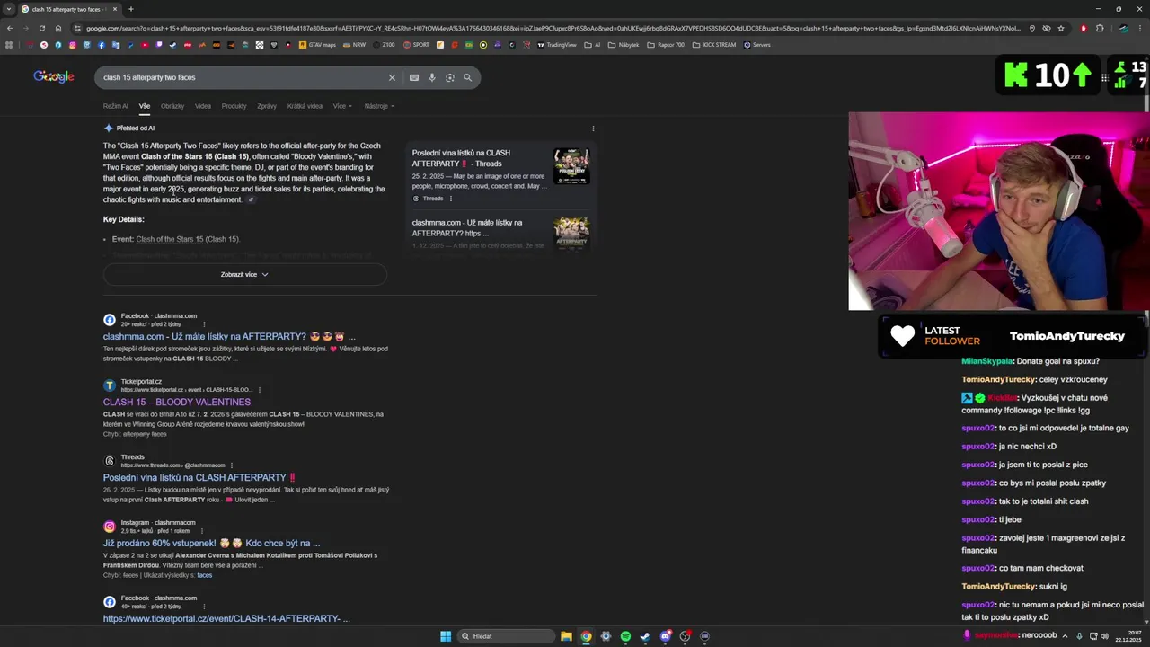Open the browser Extensions puzzle icon

coord(1100,28)
